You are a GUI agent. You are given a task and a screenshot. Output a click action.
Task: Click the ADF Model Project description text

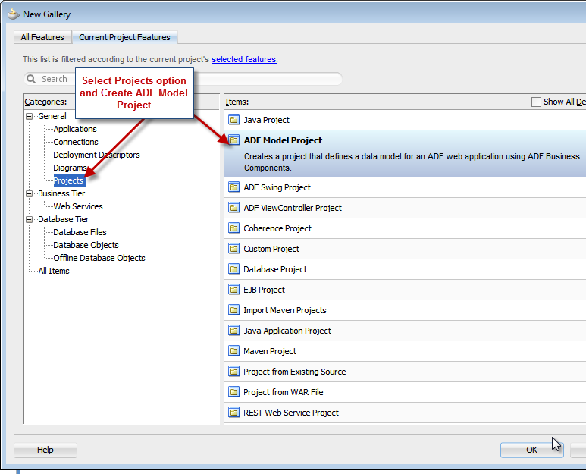tap(412, 162)
